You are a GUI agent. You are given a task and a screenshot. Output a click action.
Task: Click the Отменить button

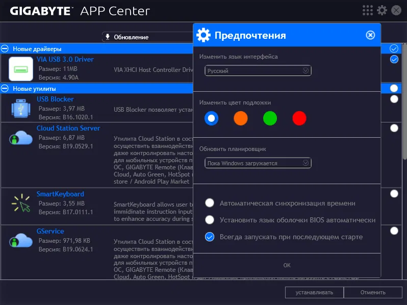tap(373, 293)
